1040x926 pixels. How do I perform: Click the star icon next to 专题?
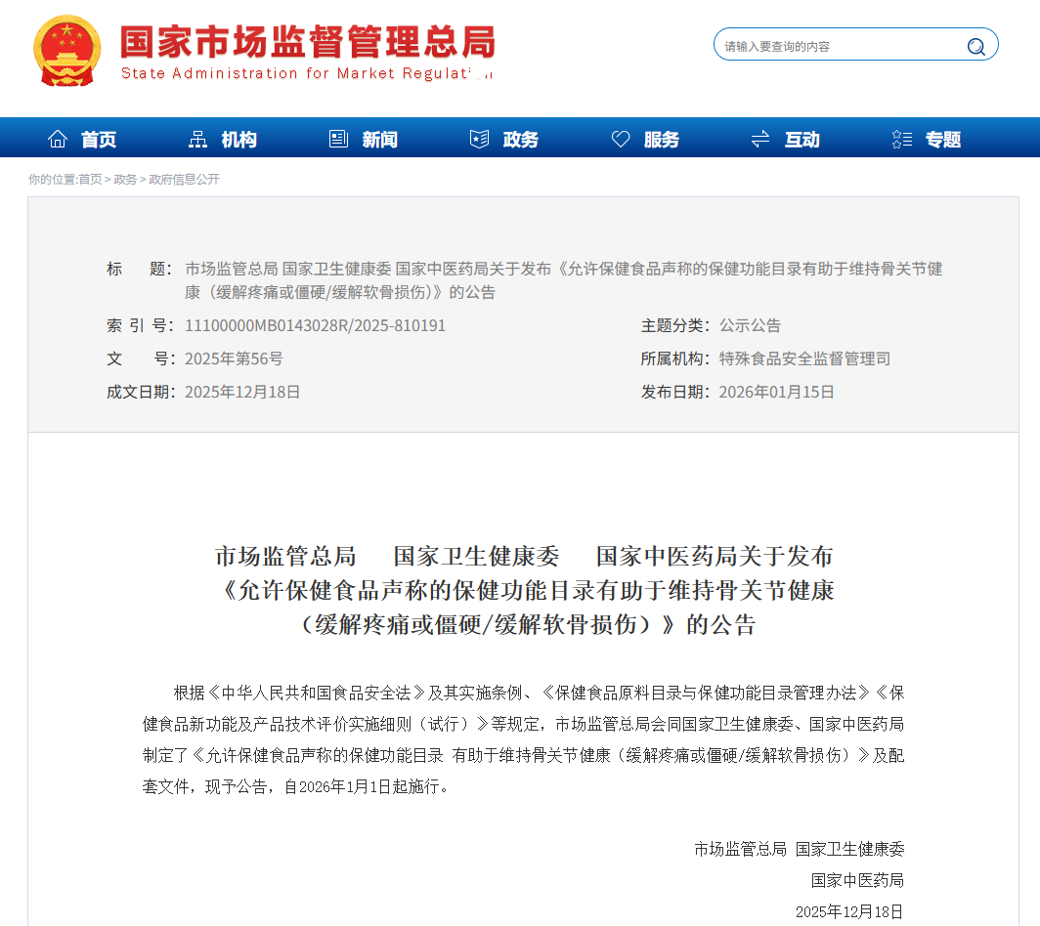[900, 138]
